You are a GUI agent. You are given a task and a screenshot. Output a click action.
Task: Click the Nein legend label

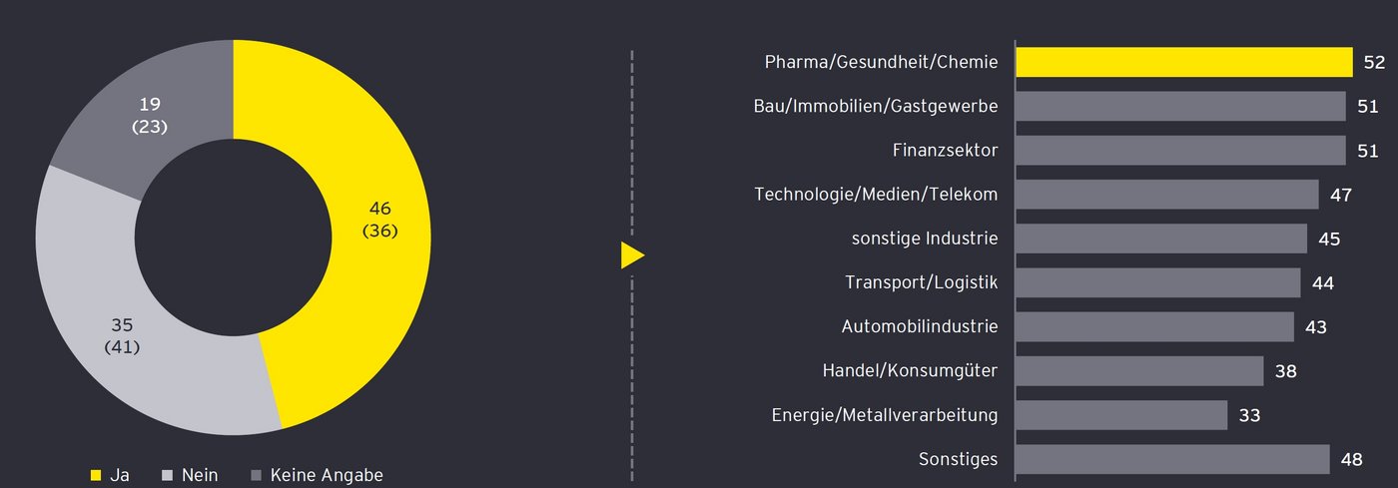[200, 475]
